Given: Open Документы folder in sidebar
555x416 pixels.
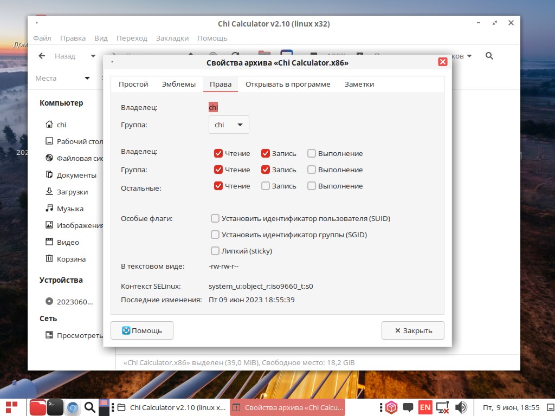Looking at the screenshot, I should (x=71, y=175).
